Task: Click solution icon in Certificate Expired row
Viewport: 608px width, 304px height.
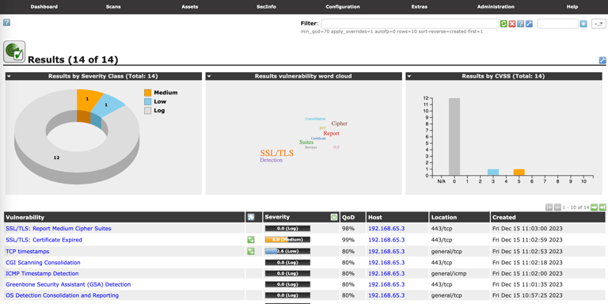Action: 251,240
